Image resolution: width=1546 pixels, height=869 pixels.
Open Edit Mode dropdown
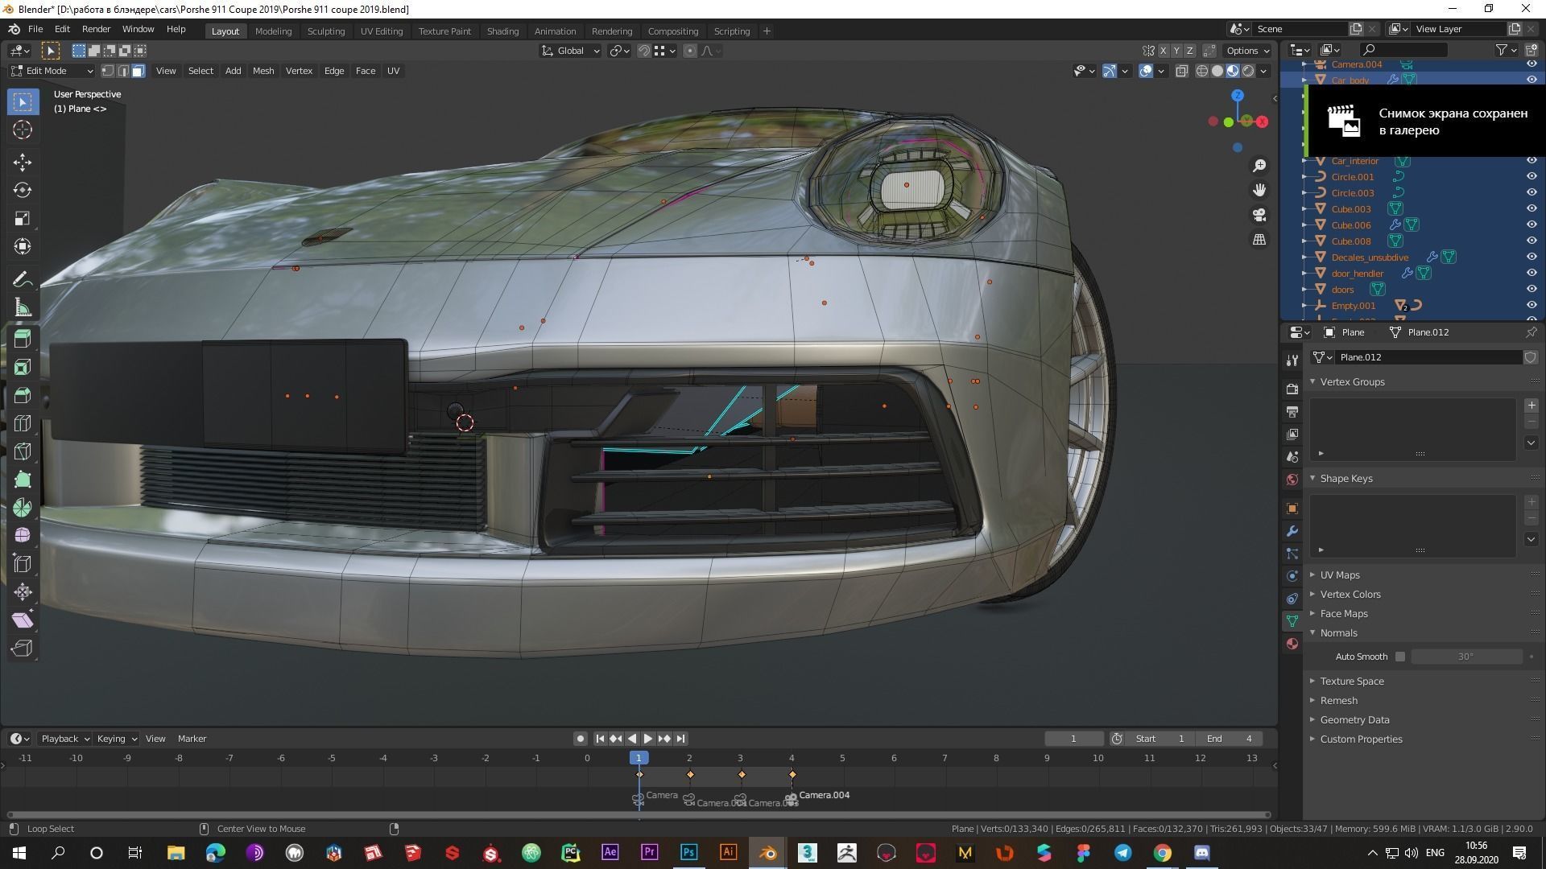point(52,71)
